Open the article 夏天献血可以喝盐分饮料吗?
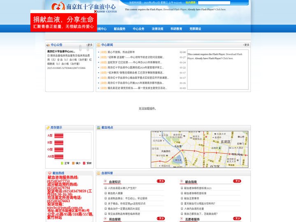The image size is (296, 222). click(x=199, y=203)
